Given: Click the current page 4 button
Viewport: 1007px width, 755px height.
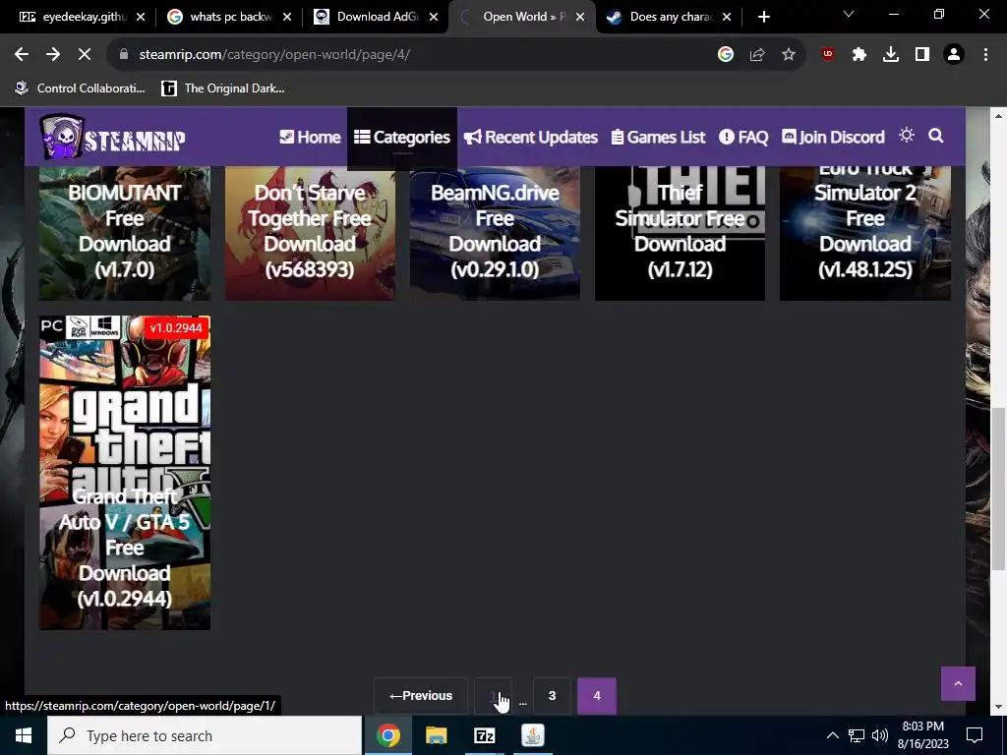Looking at the screenshot, I should [x=597, y=695].
